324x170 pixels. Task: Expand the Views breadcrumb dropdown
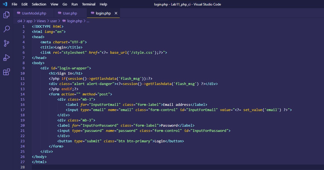coord(41,21)
